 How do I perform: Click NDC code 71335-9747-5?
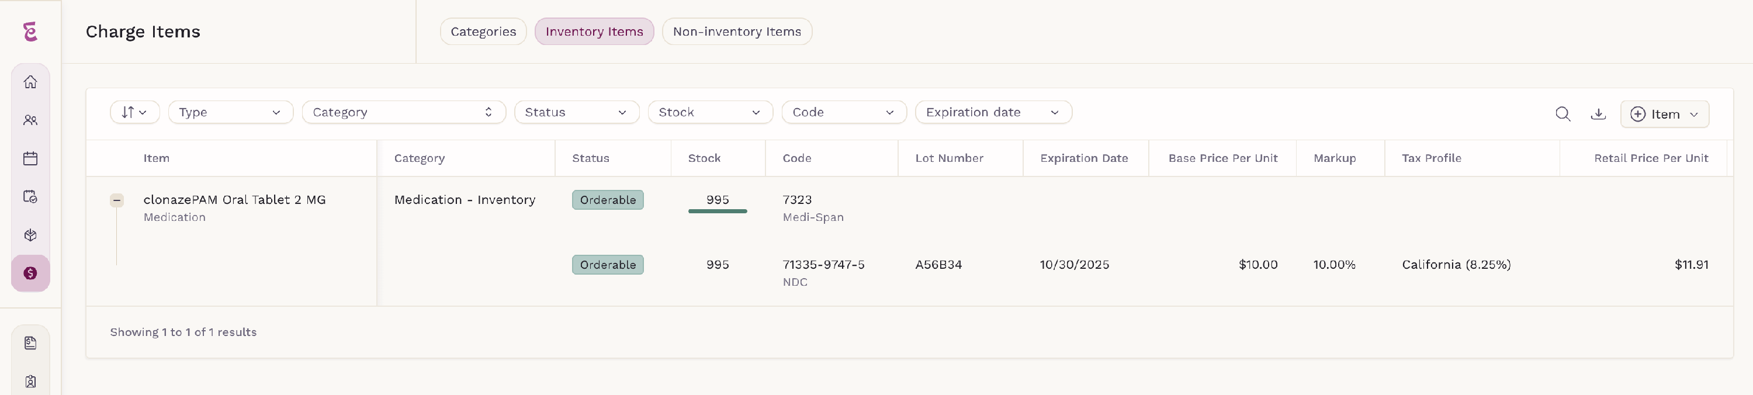(823, 265)
